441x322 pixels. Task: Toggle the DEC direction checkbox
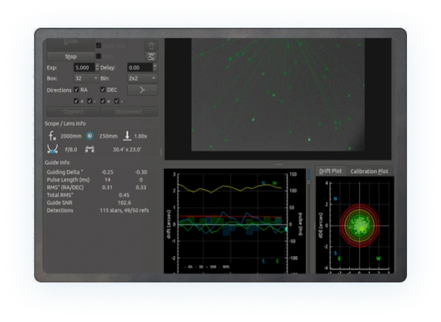click(103, 90)
